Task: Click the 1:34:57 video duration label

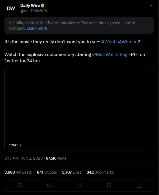Action: coord(15,145)
